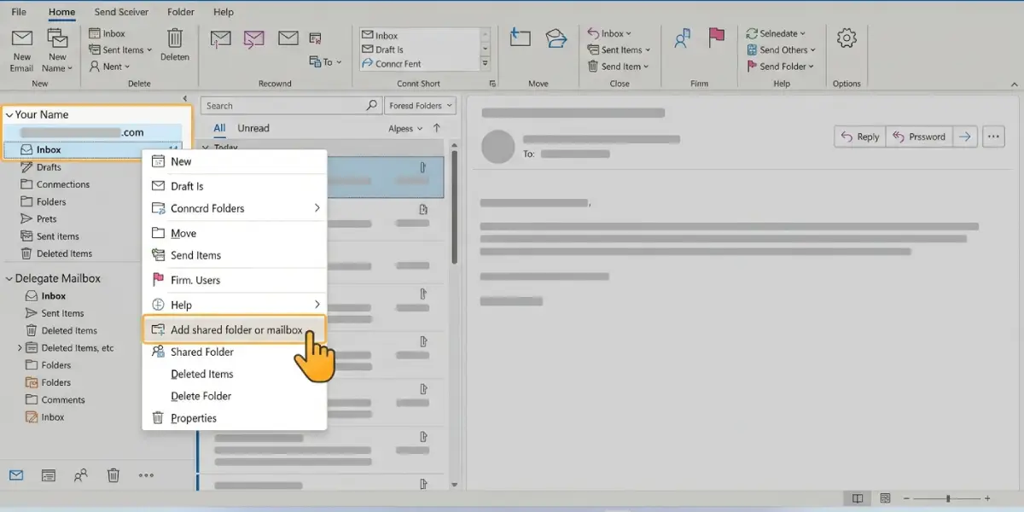
Task: Click the search magnifier icon
Action: (x=372, y=106)
